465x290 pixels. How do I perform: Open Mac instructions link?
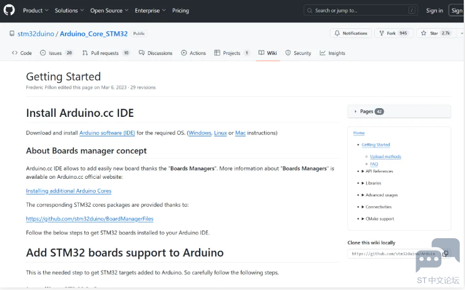pyautogui.click(x=240, y=133)
